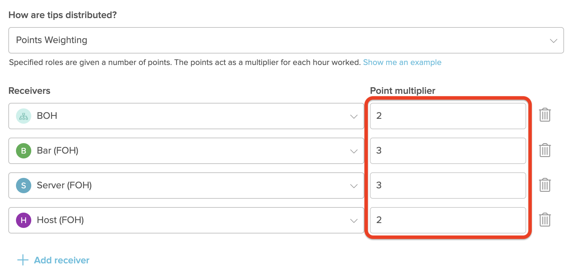
Task: Click the BOH group hierarchy icon
Action: 23,116
